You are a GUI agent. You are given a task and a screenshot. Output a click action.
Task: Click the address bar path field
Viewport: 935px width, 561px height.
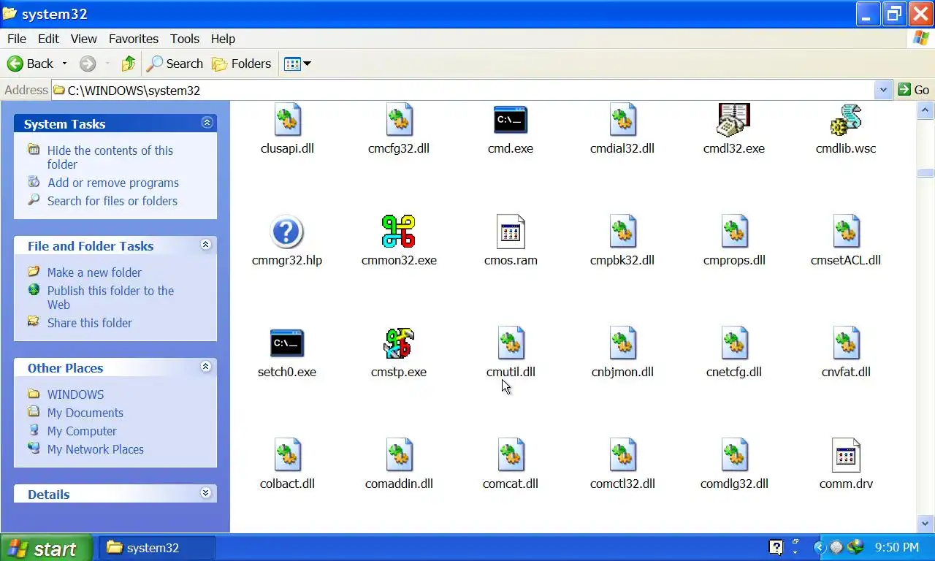(x=463, y=90)
